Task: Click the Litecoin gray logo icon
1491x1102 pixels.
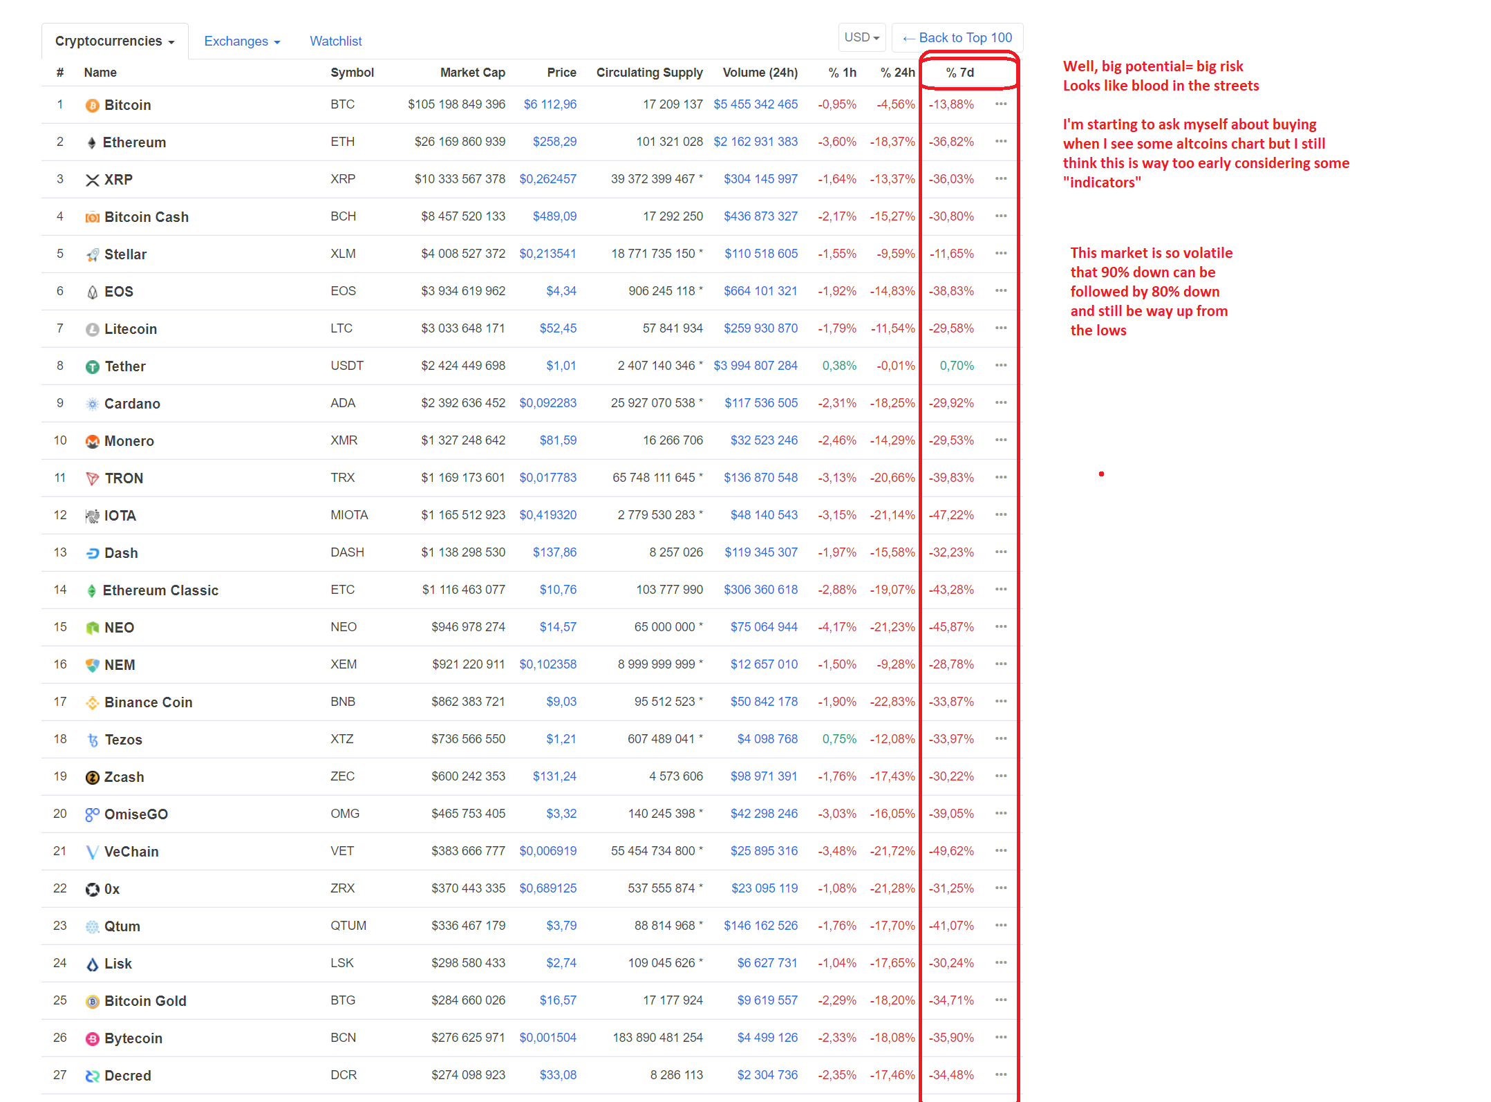Action: pyautogui.click(x=92, y=329)
